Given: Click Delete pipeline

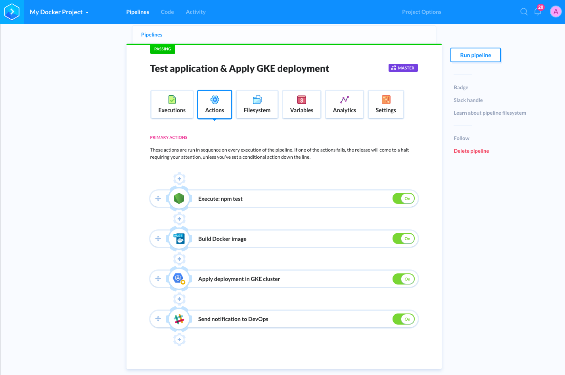Looking at the screenshot, I should point(471,151).
